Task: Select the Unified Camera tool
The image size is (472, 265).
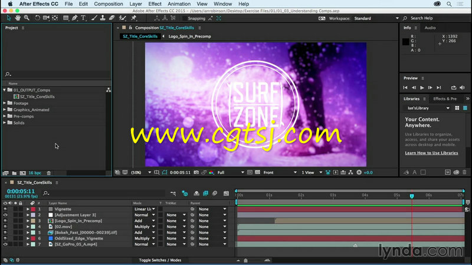Action: (x=46, y=18)
